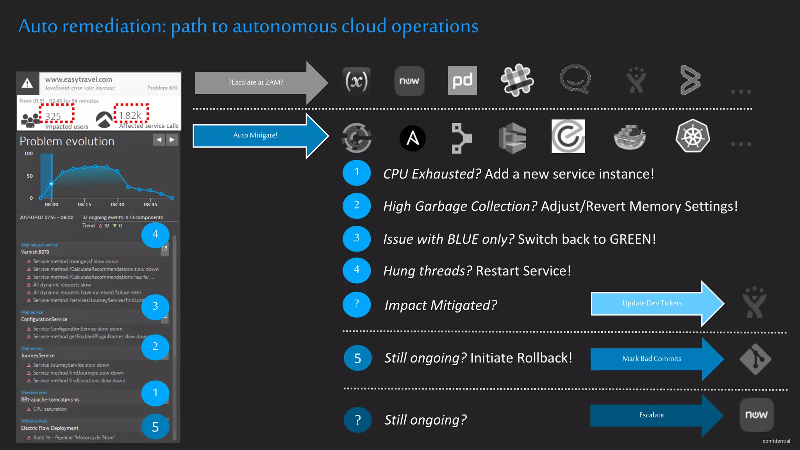Click the '1.82k' affected service calls value

[130, 116]
